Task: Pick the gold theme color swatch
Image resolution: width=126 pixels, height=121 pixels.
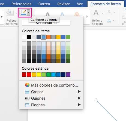Action: pos(58,37)
